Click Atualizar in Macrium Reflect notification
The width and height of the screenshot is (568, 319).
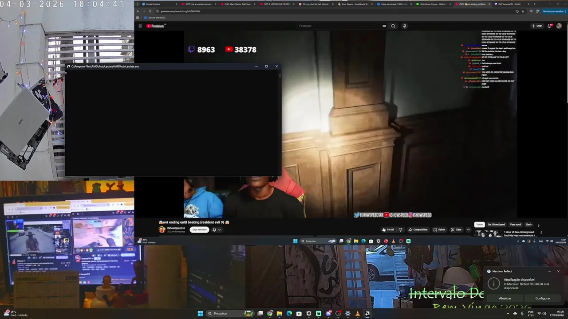(x=505, y=298)
